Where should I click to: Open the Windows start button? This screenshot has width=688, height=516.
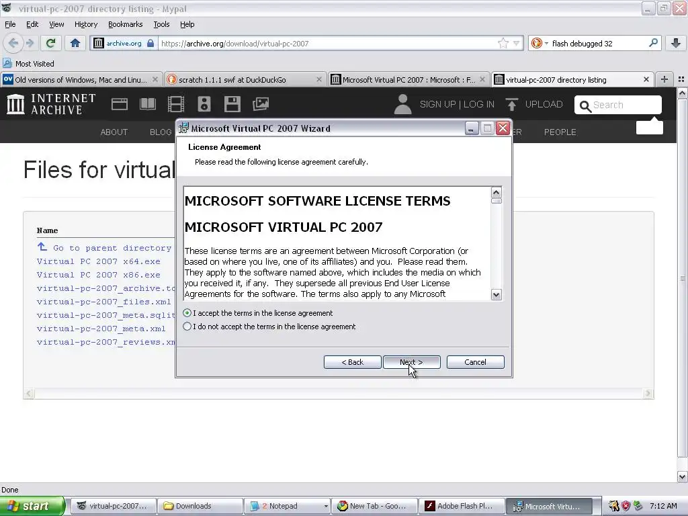[32, 506]
